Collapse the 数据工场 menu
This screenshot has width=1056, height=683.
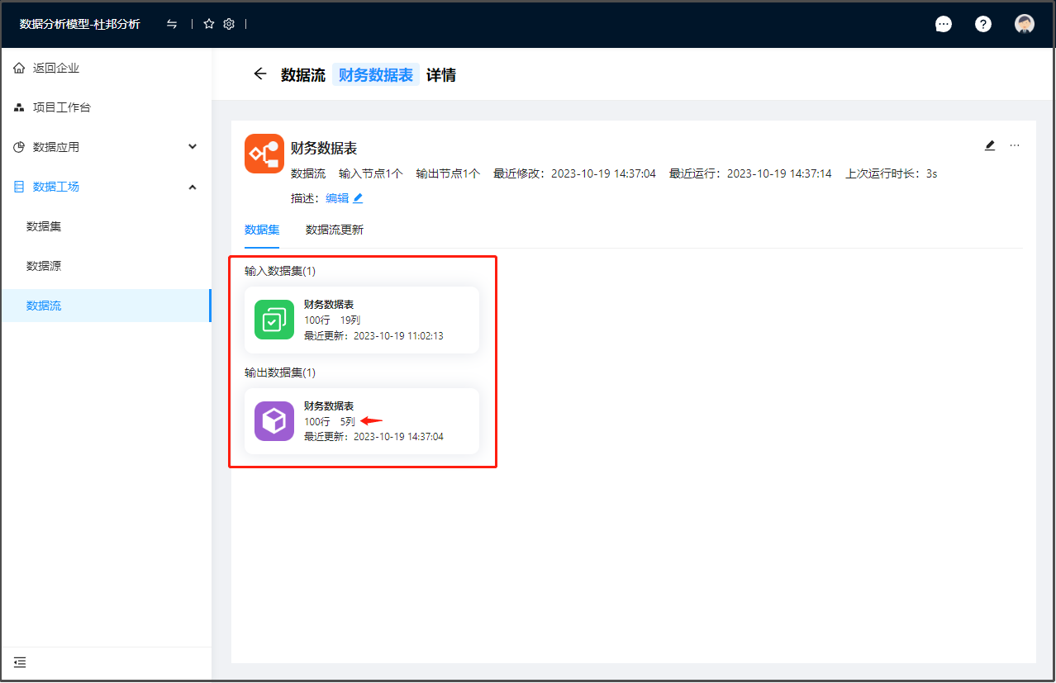tap(106, 187)
